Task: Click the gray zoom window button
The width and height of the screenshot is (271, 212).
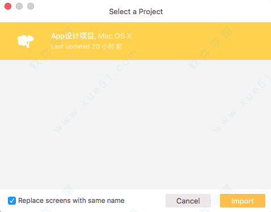Action: pos(31,6)
